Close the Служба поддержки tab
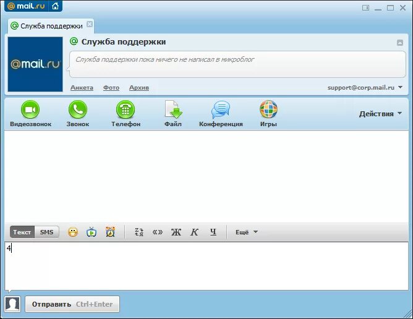This screenshot has height=319, width=413. click(x=90, y=24)
